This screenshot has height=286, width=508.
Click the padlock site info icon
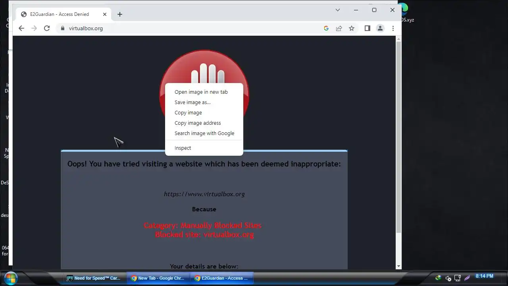click(x=62, y=28)
